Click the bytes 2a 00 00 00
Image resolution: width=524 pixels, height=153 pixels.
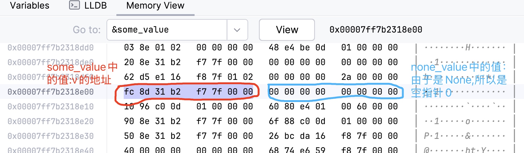[x=369, y=77]
